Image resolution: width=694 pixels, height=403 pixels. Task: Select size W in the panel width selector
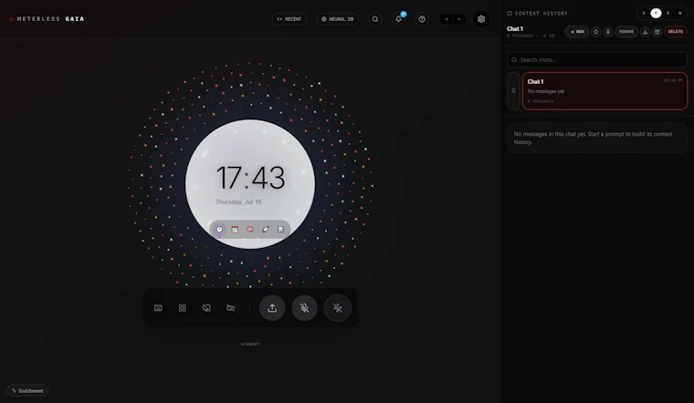pos(679,14)
